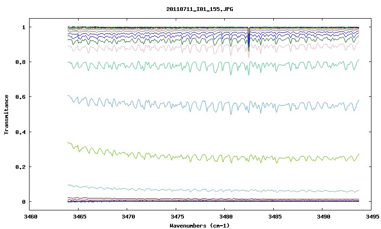Screen dimensions: 381x229
Task: Click the y-axis tick label 0.2
Action: [x=20, y=167]
